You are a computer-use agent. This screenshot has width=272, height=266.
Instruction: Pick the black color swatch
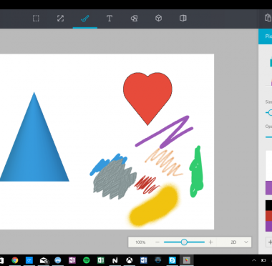coord(269,205)
